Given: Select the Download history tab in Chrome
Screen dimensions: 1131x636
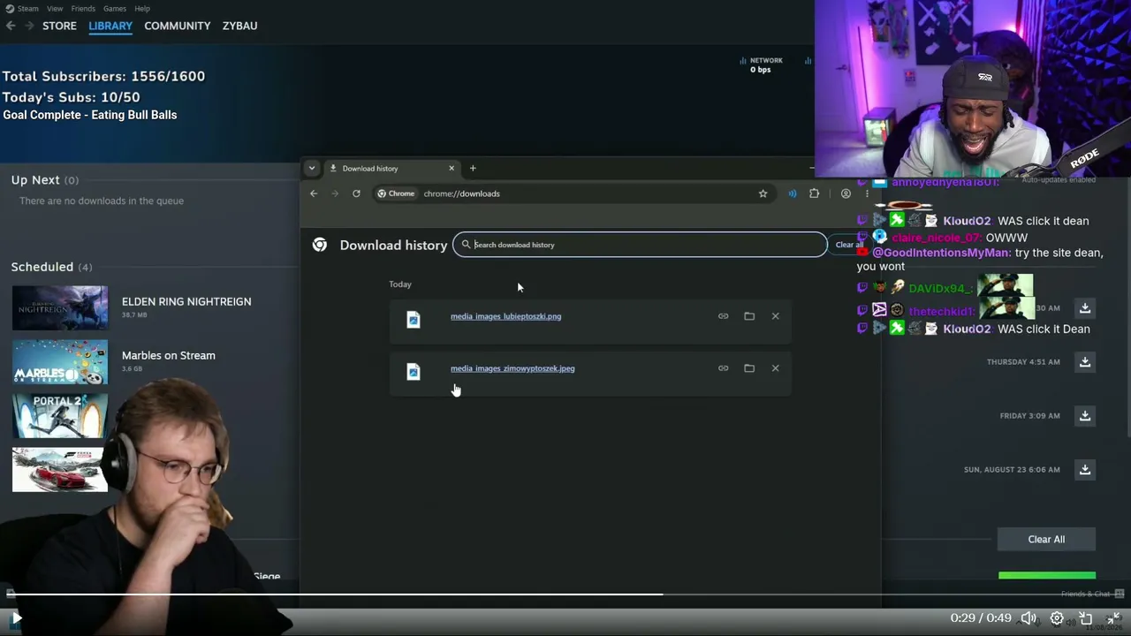Looking at the screenshot, I should [389, 168].
